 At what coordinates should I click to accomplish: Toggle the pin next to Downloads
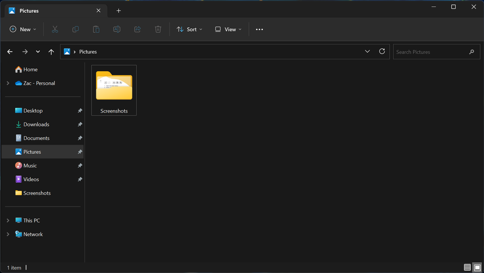coord(80,124)
